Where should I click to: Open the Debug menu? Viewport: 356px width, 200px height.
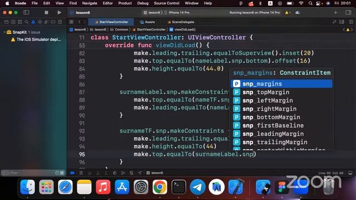(143, 3)
